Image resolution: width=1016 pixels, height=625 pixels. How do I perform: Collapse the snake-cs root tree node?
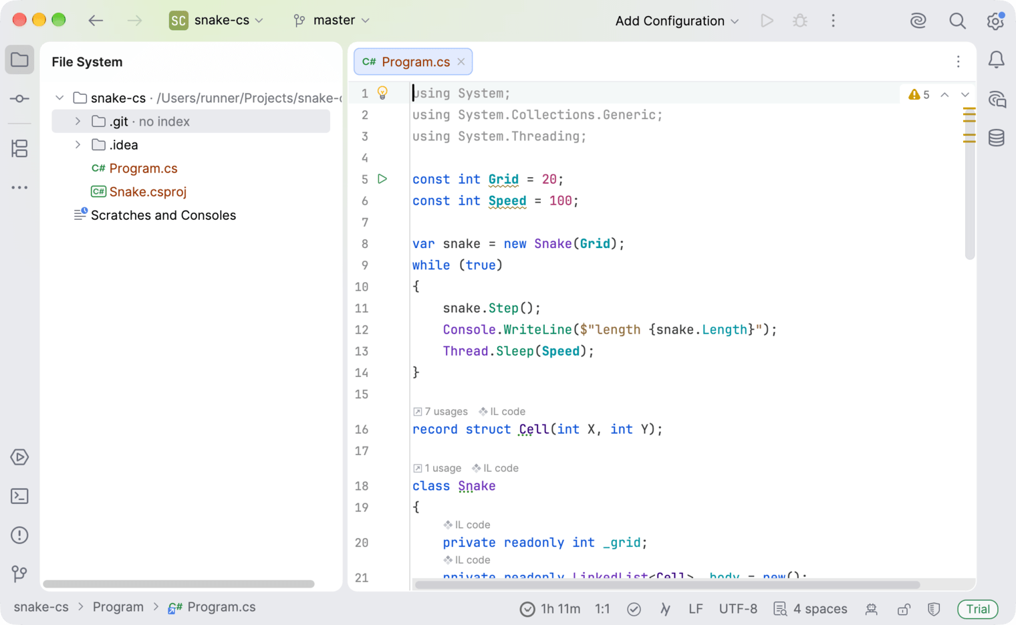tap(59, 98)
